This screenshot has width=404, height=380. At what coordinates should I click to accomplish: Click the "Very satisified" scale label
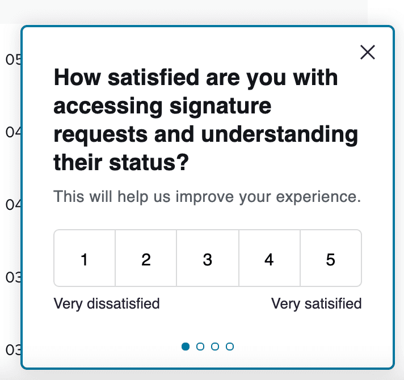(x=316, y=303)
